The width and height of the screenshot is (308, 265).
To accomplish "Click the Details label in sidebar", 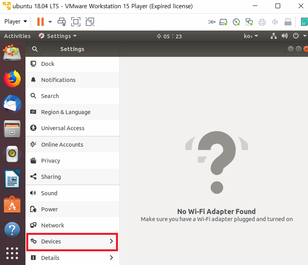I will (x=50, y=258).
